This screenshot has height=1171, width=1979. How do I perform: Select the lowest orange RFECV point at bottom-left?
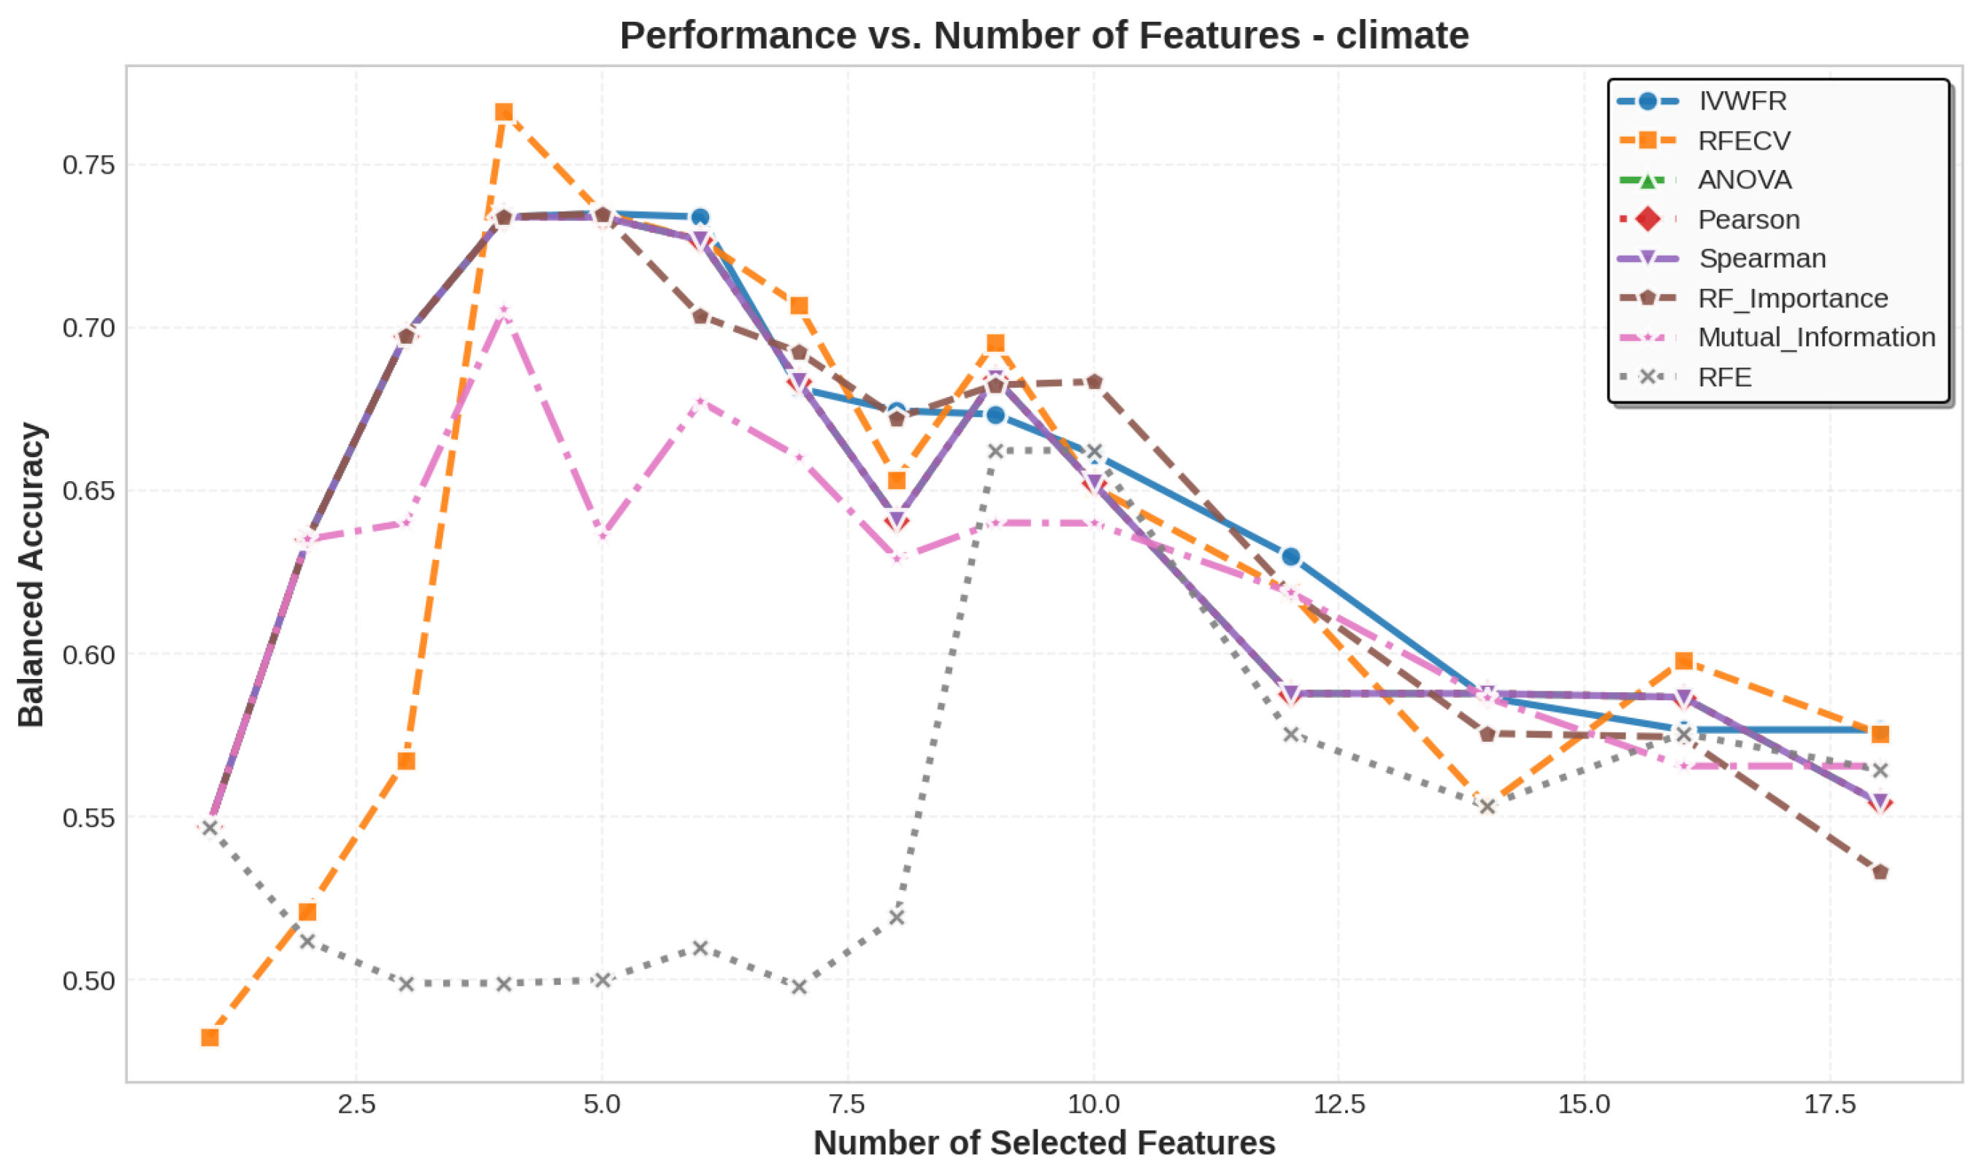coord(209,1037)
